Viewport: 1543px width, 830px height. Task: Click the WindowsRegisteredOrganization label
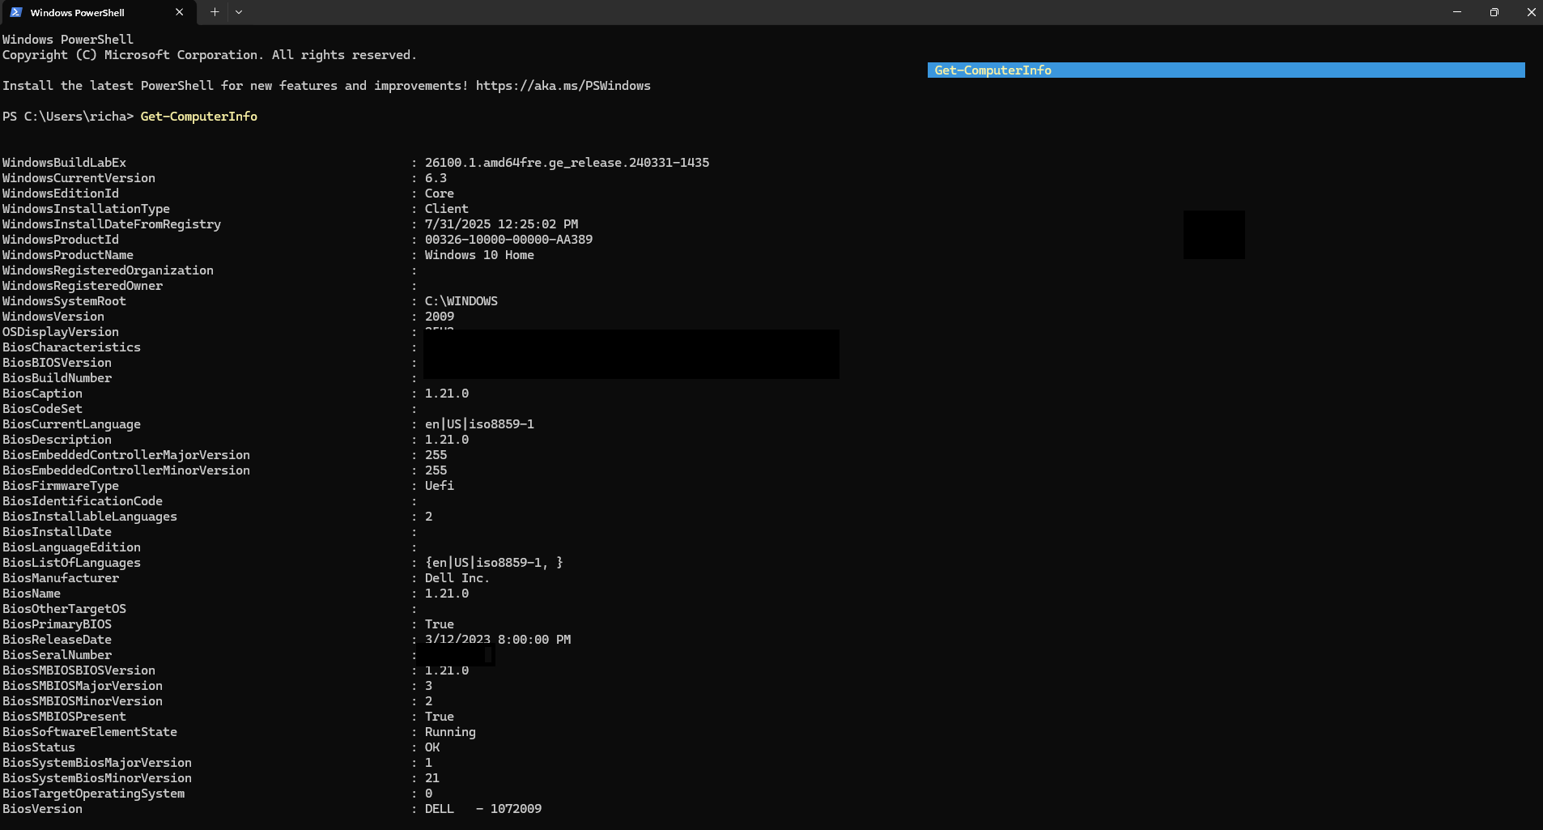pos(108,270)
